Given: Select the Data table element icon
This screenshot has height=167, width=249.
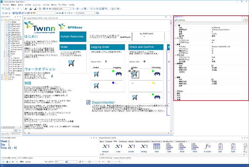Looking at the screenshot, I should pyautogui.click(x=157, y=146).
